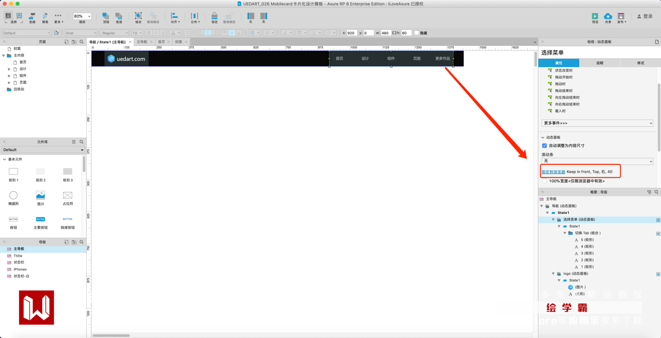661x338 pixels.
Task: Open the Arial font dropdown
Action: (82, 33)
